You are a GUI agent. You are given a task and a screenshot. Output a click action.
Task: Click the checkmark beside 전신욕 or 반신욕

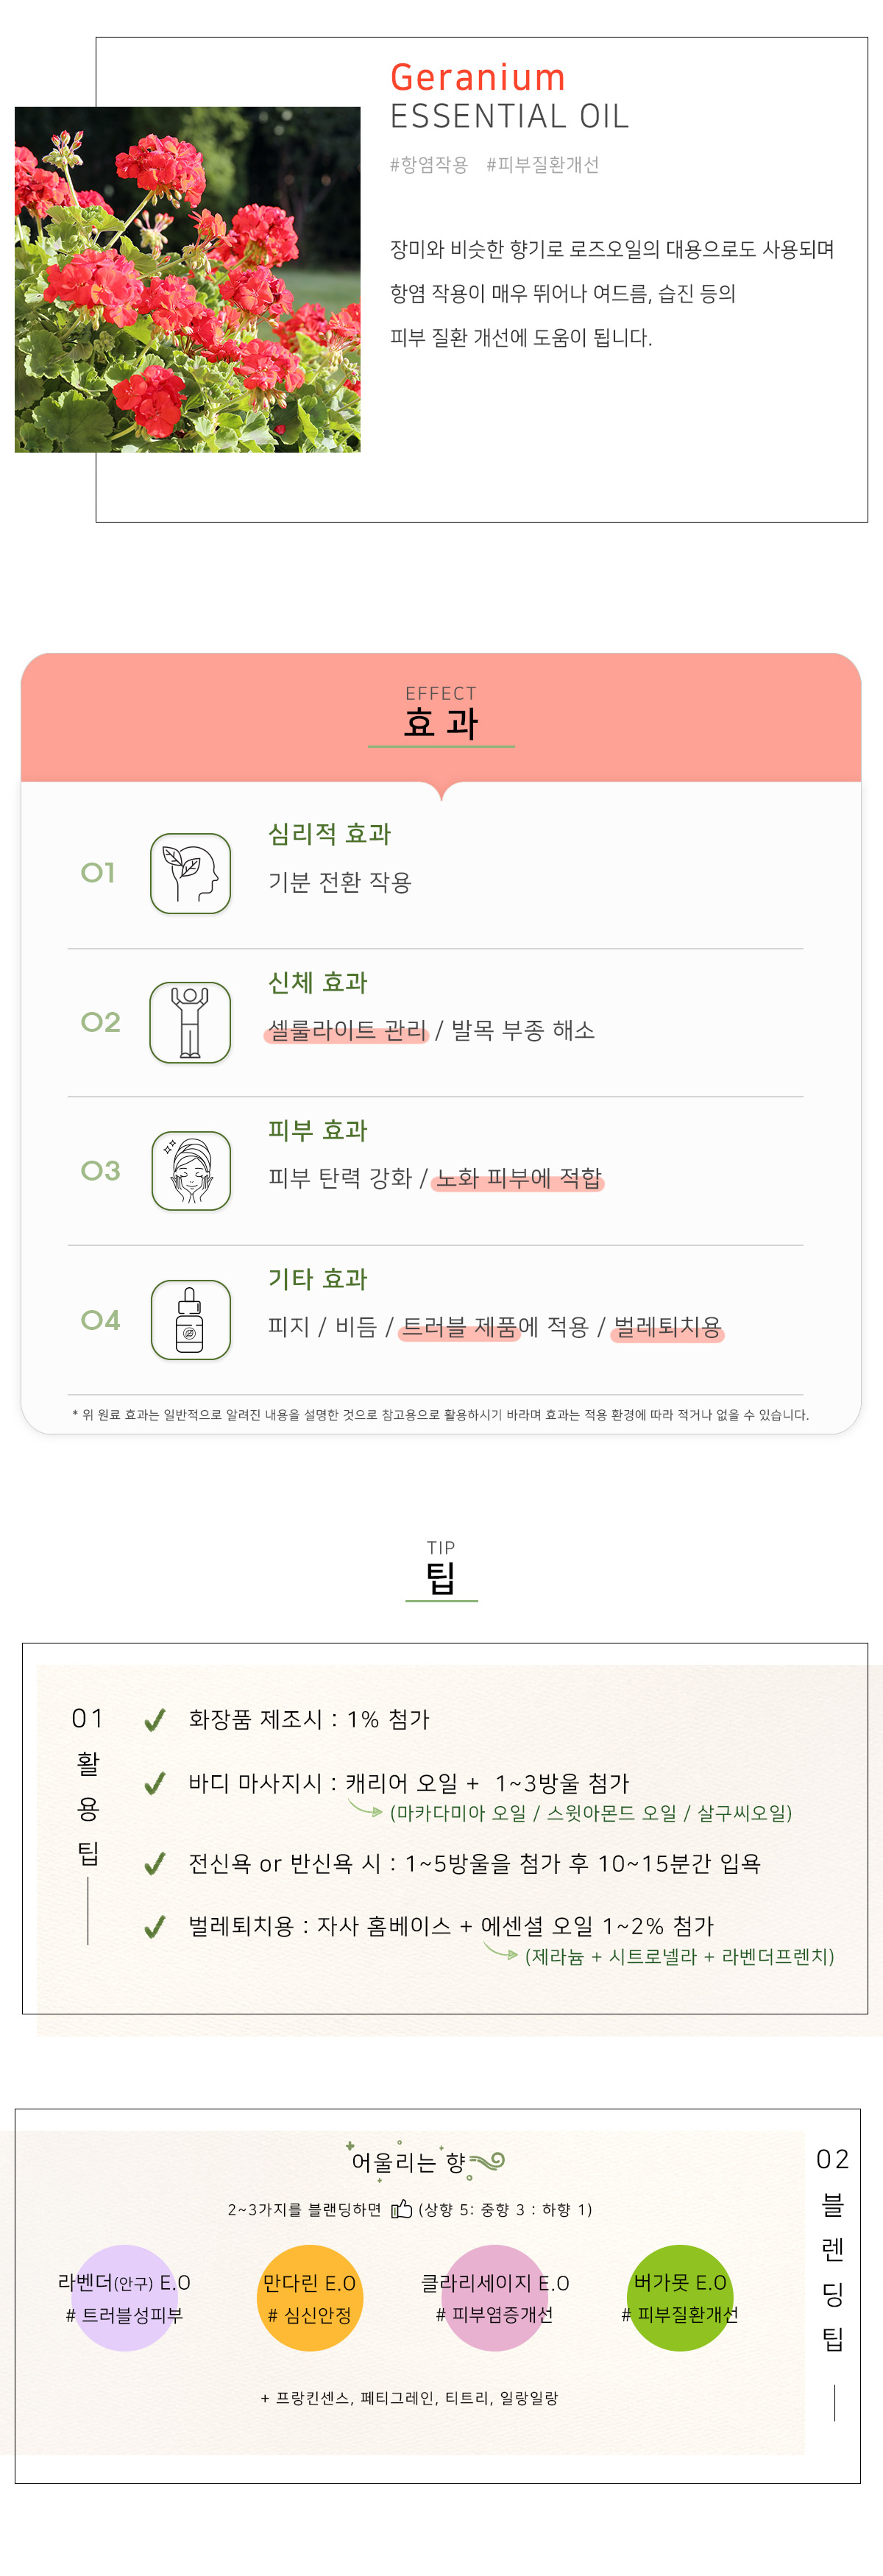154,1864
